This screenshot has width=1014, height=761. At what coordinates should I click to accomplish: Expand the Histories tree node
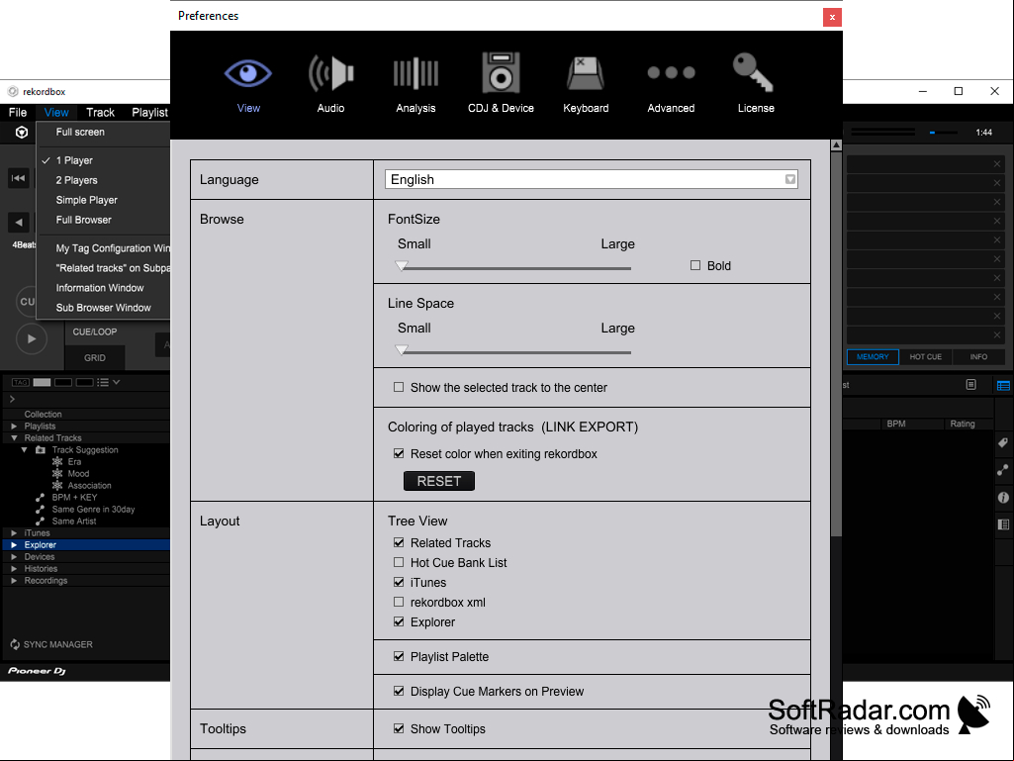click(14, 569)
